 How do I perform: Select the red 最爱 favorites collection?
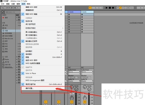tap(5, 18)
